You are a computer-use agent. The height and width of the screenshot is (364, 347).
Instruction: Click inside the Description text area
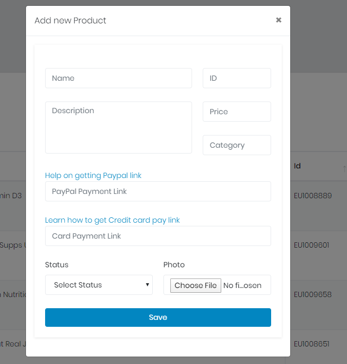pyautogui.click(x=118, y=128)
